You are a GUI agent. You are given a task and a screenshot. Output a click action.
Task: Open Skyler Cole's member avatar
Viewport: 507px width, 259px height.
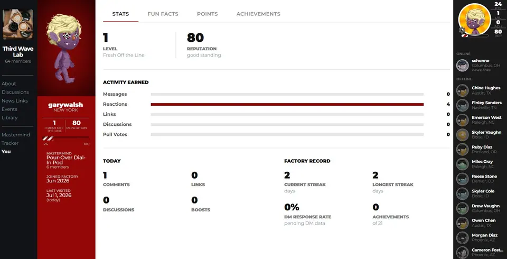tap(463, 193)
